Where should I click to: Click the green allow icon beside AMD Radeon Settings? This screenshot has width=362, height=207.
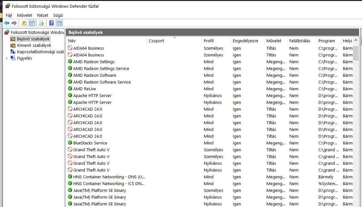70,62
